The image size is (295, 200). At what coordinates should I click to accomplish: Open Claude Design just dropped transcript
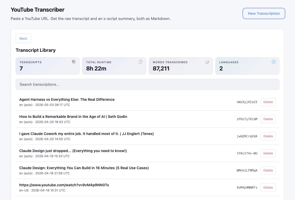[73, 151]
